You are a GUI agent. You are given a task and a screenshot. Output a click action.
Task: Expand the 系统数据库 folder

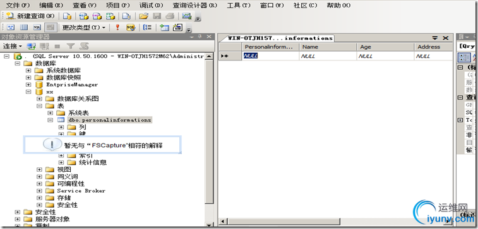(28, 70)
